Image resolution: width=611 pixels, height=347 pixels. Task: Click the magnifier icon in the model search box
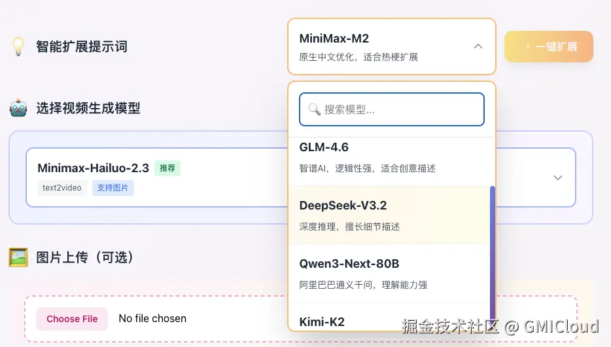tap(314, 109)
